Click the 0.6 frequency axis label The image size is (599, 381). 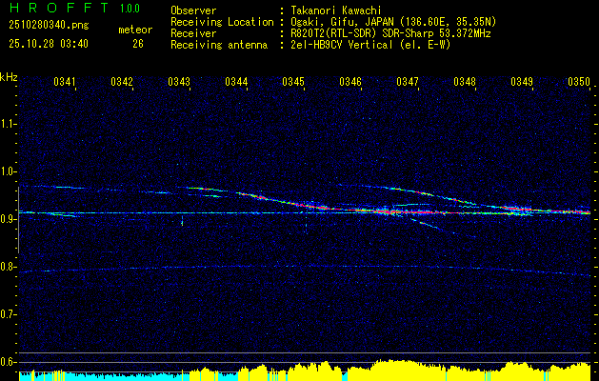tap(9, 362)
